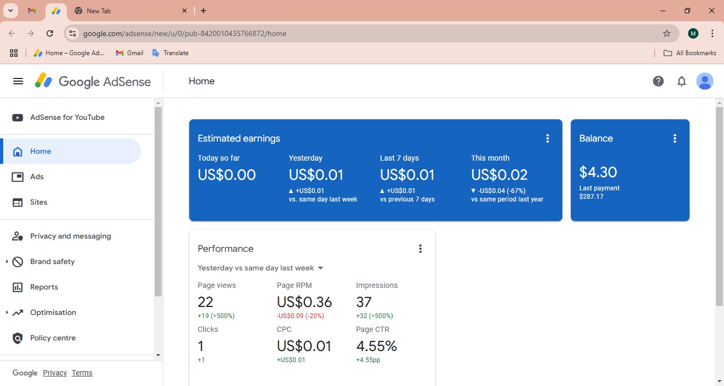Viewport: 724px width, 386px height.
Task: Click the sidebar scrollbar up arrow
Action: click(158, 102)
